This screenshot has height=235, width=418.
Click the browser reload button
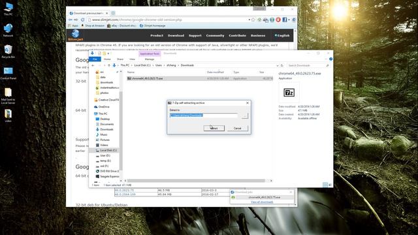(x=83, y=20)
